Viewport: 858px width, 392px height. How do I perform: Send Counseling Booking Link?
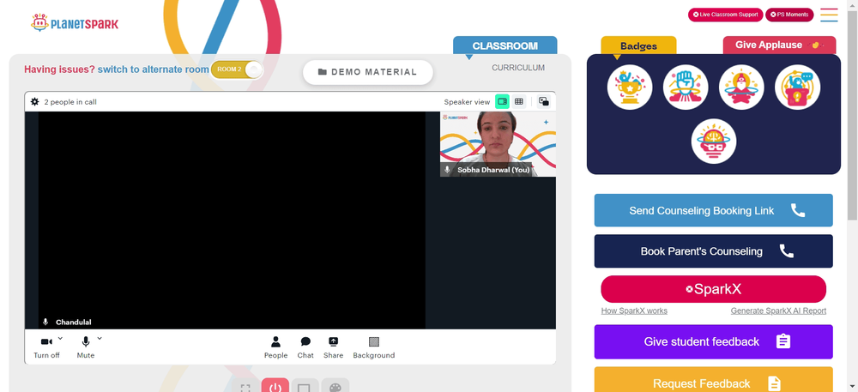(x=714, y=210)
